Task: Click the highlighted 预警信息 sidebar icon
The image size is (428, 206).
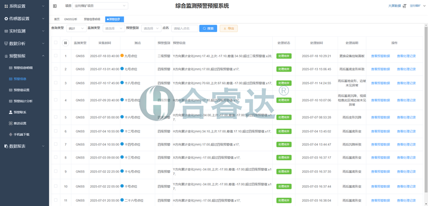Action: click(11, 79)
